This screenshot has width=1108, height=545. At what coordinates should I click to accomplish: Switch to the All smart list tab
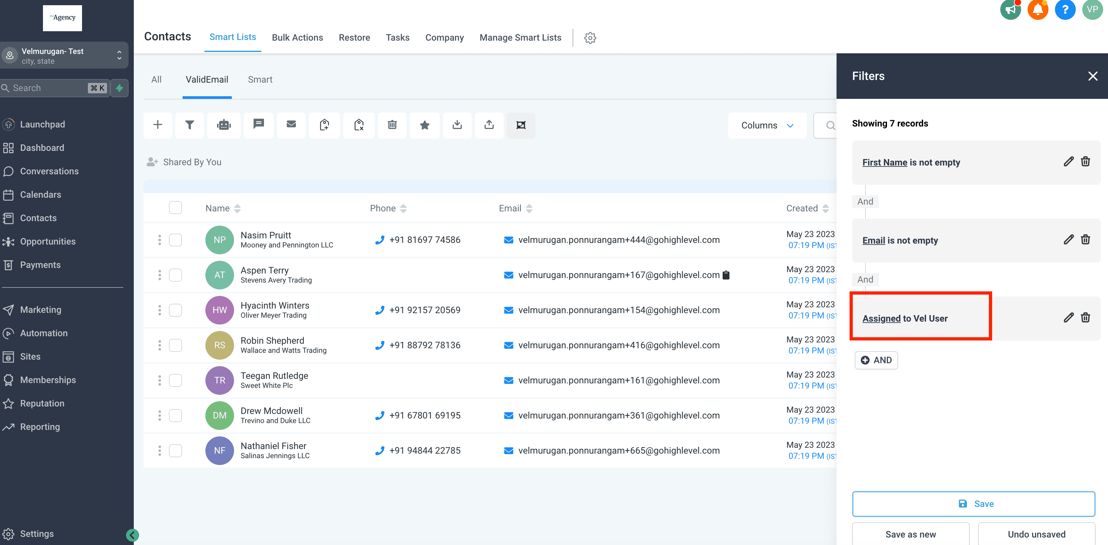pos(156,80)
